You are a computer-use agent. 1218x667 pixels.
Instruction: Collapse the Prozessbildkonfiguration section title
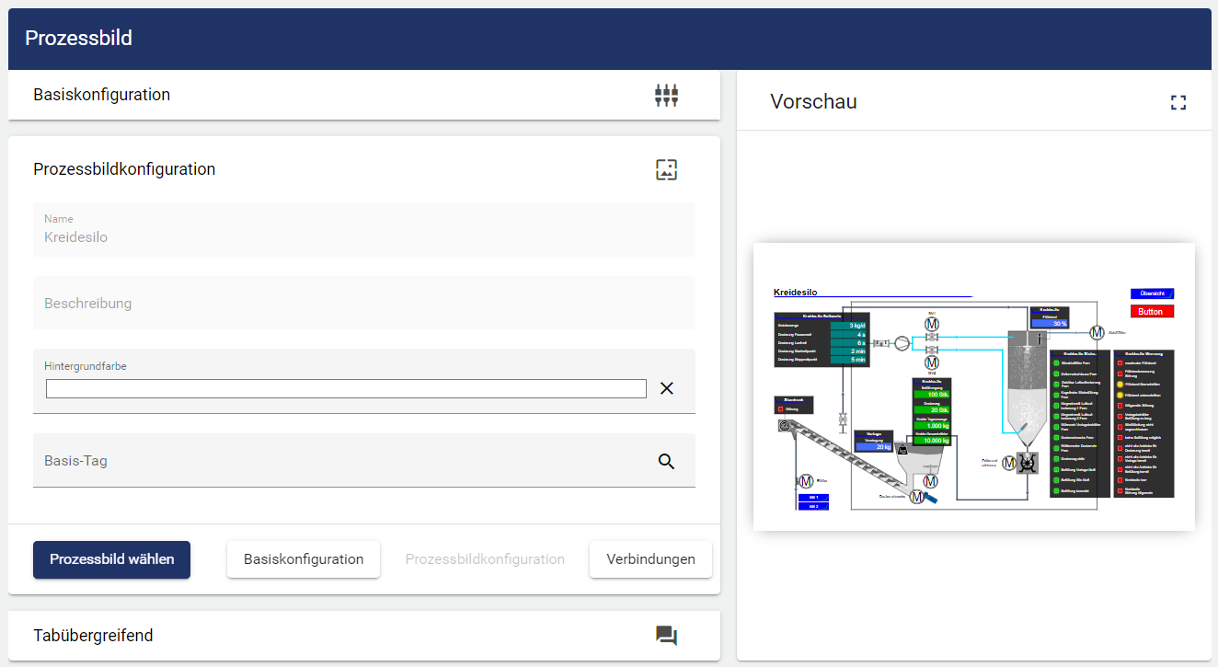coord(124,169)
